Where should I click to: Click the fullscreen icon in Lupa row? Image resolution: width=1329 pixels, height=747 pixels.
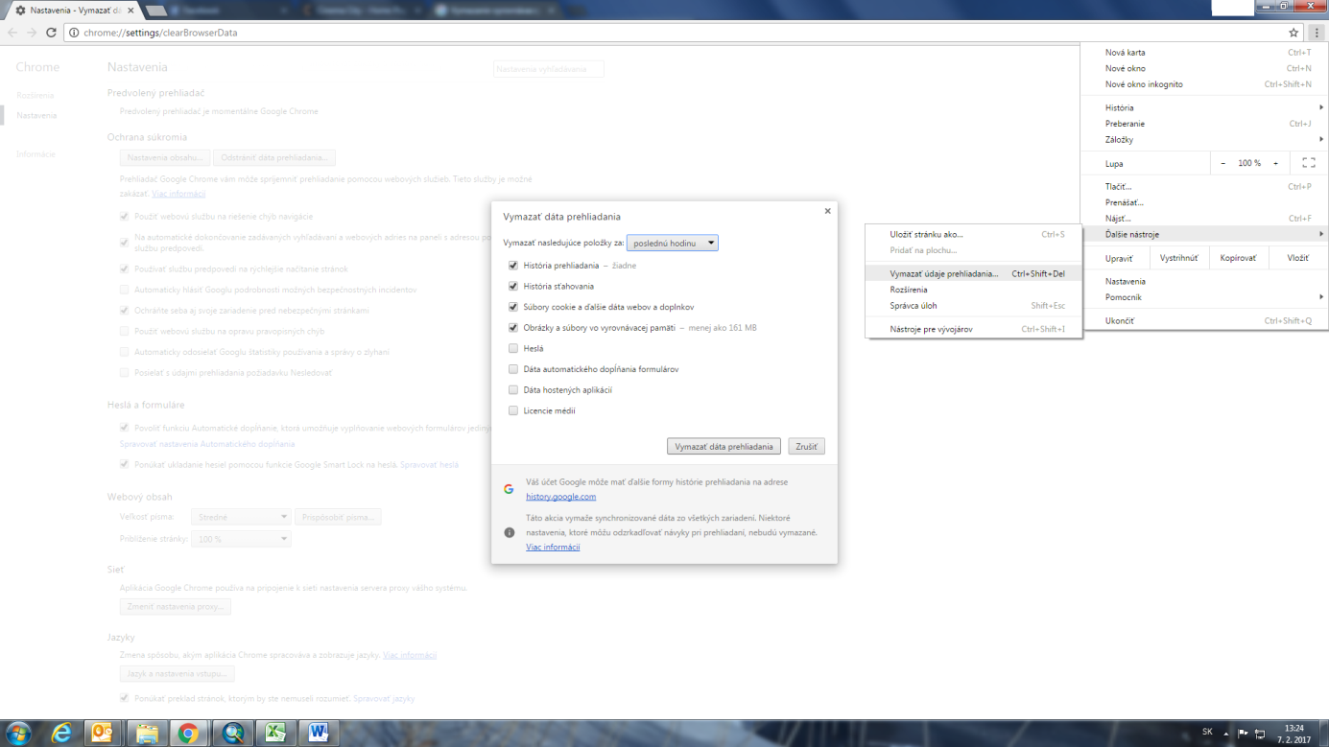tap(1308, 163)
